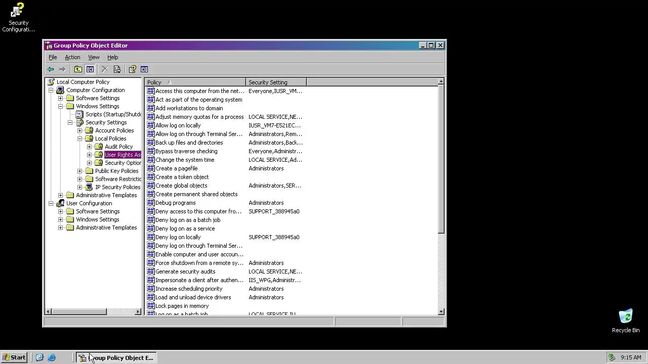Image resolution: width=648 pixels, height=364 pixels.
Task: Click the Security Settings shield icon
Action: (79, 122)
